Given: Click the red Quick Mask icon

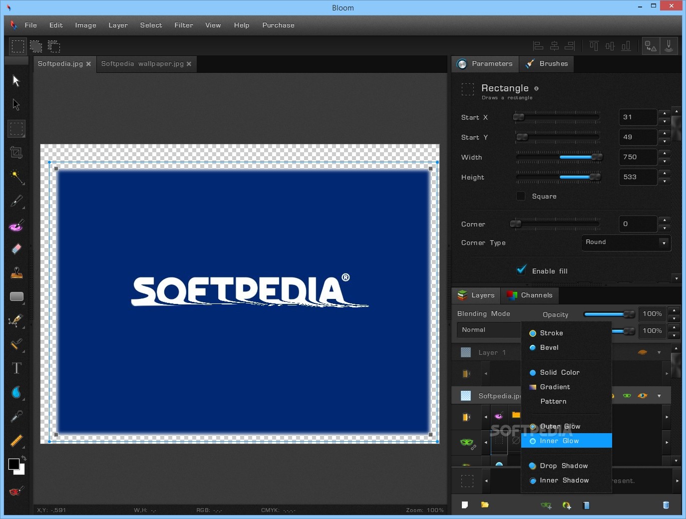Looking at the screenshot, I should click(x=16, y=492).
